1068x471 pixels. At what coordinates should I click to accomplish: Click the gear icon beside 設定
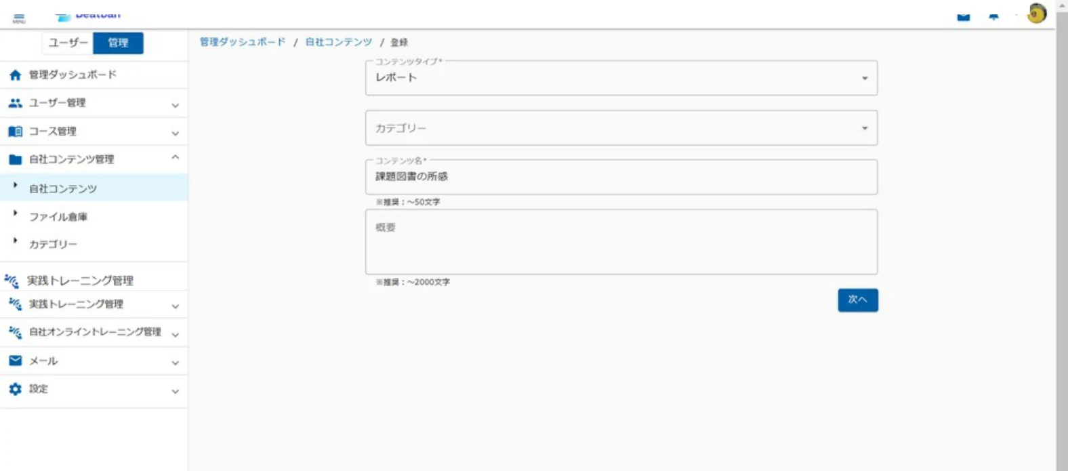point(15,389)
